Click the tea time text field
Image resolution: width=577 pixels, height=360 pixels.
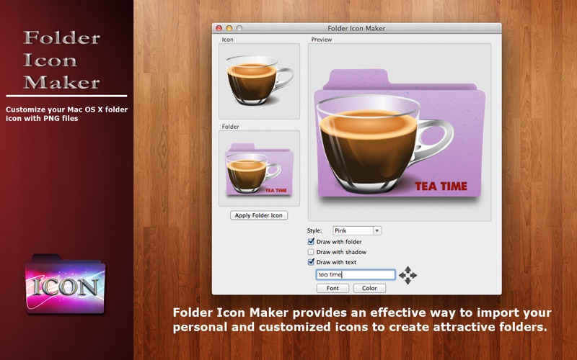point(356,274)
